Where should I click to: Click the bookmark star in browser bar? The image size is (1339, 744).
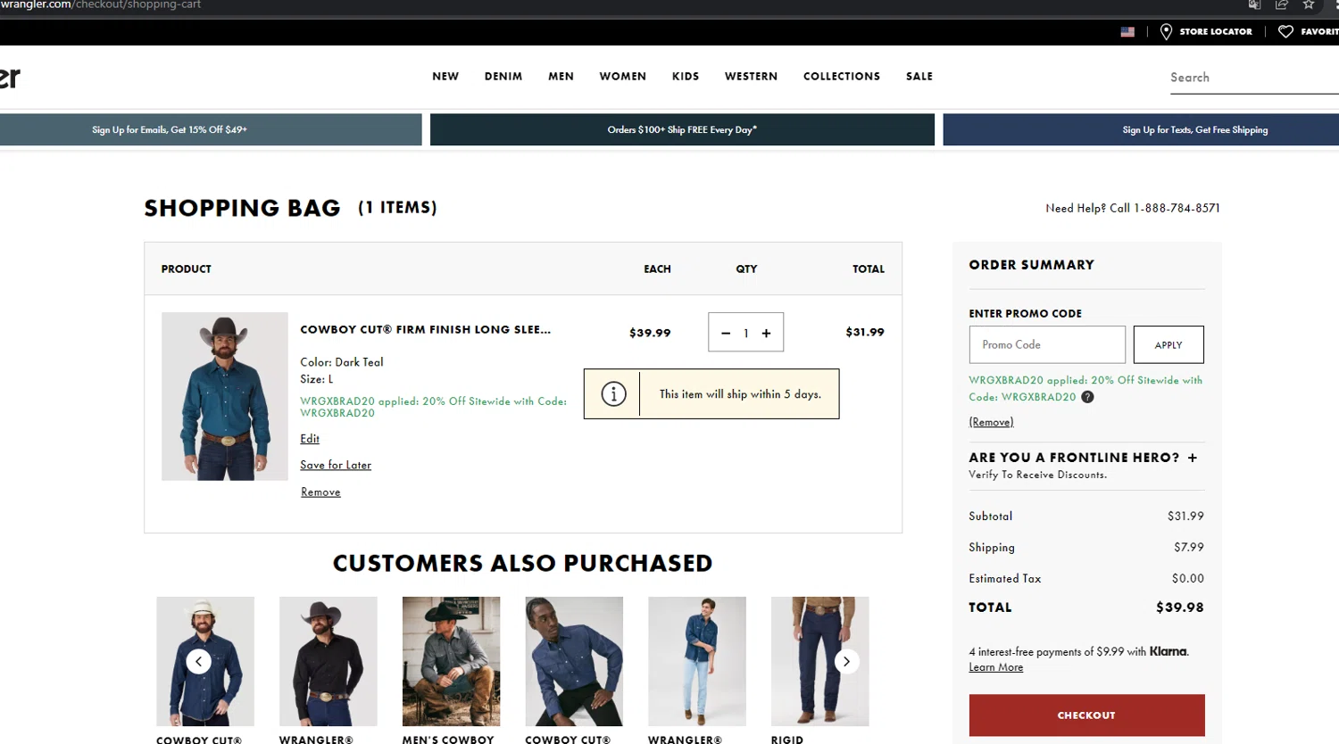pyautogui.click(x=1309, y=4)
